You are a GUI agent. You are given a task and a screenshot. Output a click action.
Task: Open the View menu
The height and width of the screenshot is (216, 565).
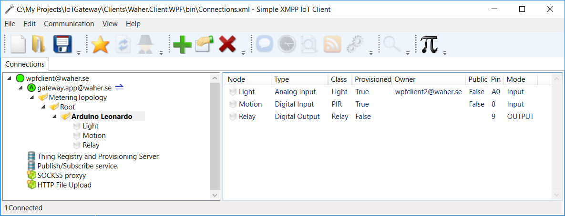(x=110, y=24)
